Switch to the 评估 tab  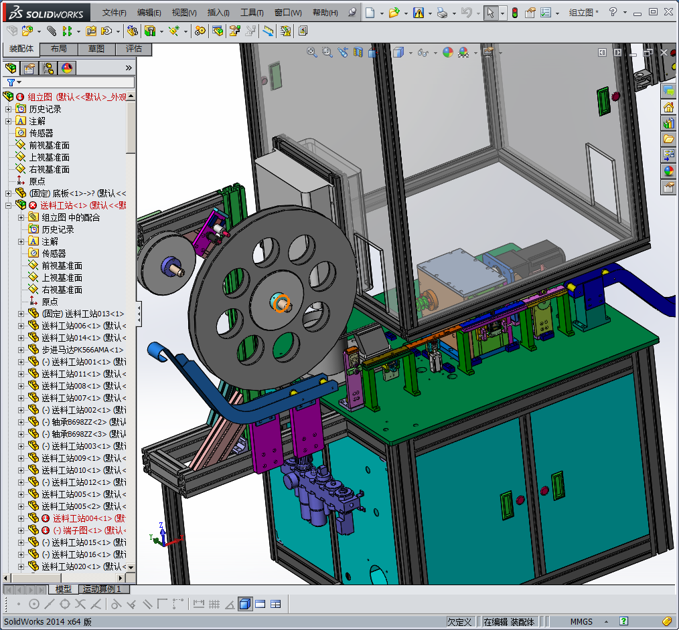point(133,49)
